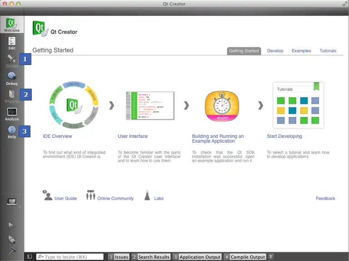Select the Welcome mode icon

(x=12, y=25)
